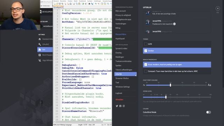Open Spraak & video settings
The width and height of the screenshot is (224, 126).
click(121, 48)
